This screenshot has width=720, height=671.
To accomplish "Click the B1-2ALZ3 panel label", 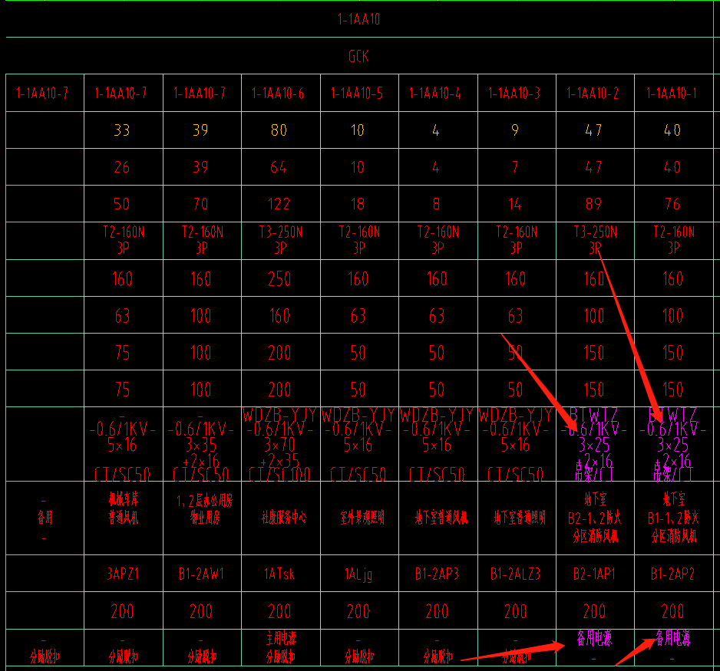I will (x=515, y=574).
